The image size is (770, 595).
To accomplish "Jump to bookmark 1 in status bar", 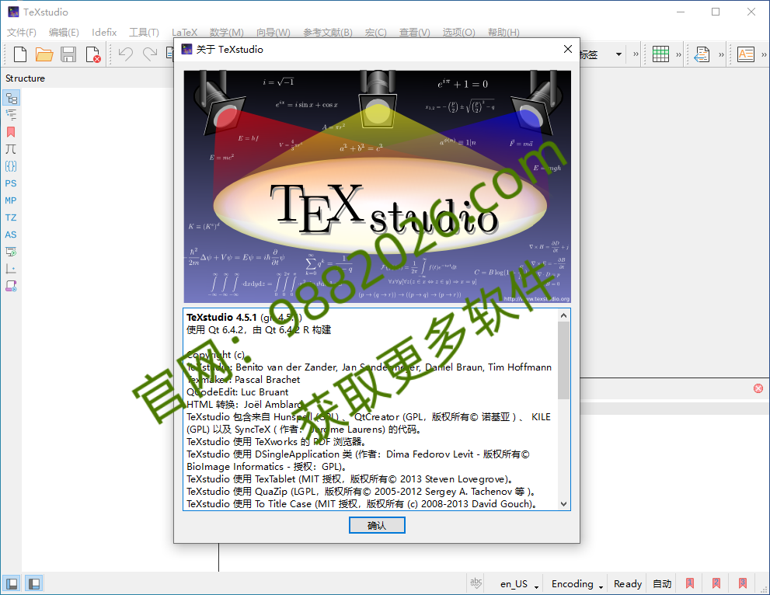I will (x=689, y=583).
